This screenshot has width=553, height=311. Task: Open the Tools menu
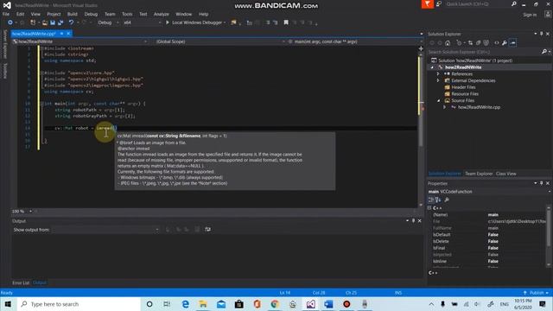tap(127, 14)
